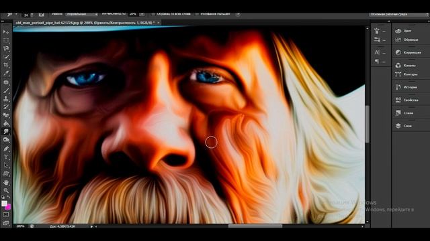Open the Paragraph panel icon
430x241 pixels.
pyautogui.click(x=377, y=62)
